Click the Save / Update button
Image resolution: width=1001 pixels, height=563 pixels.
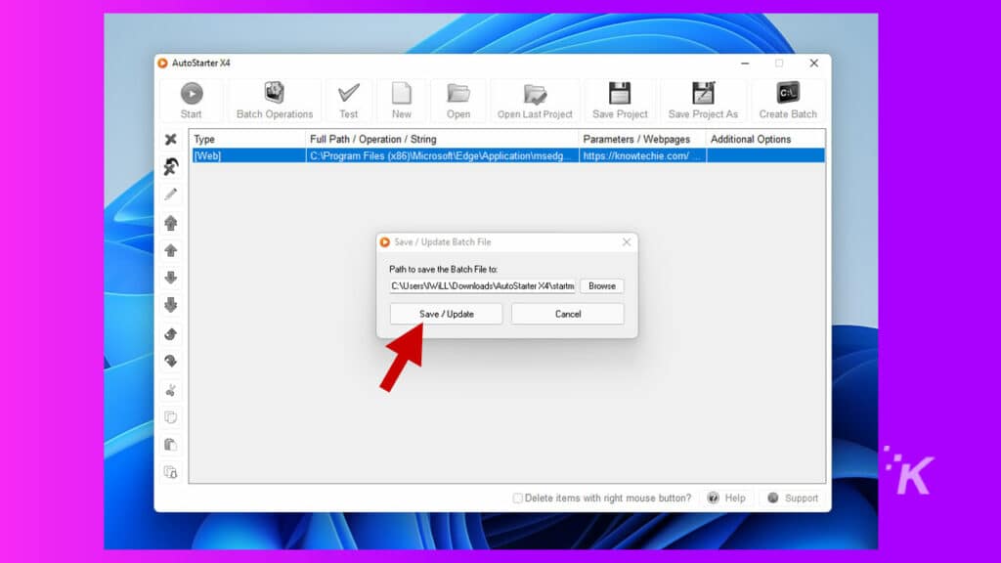point(446,314)
